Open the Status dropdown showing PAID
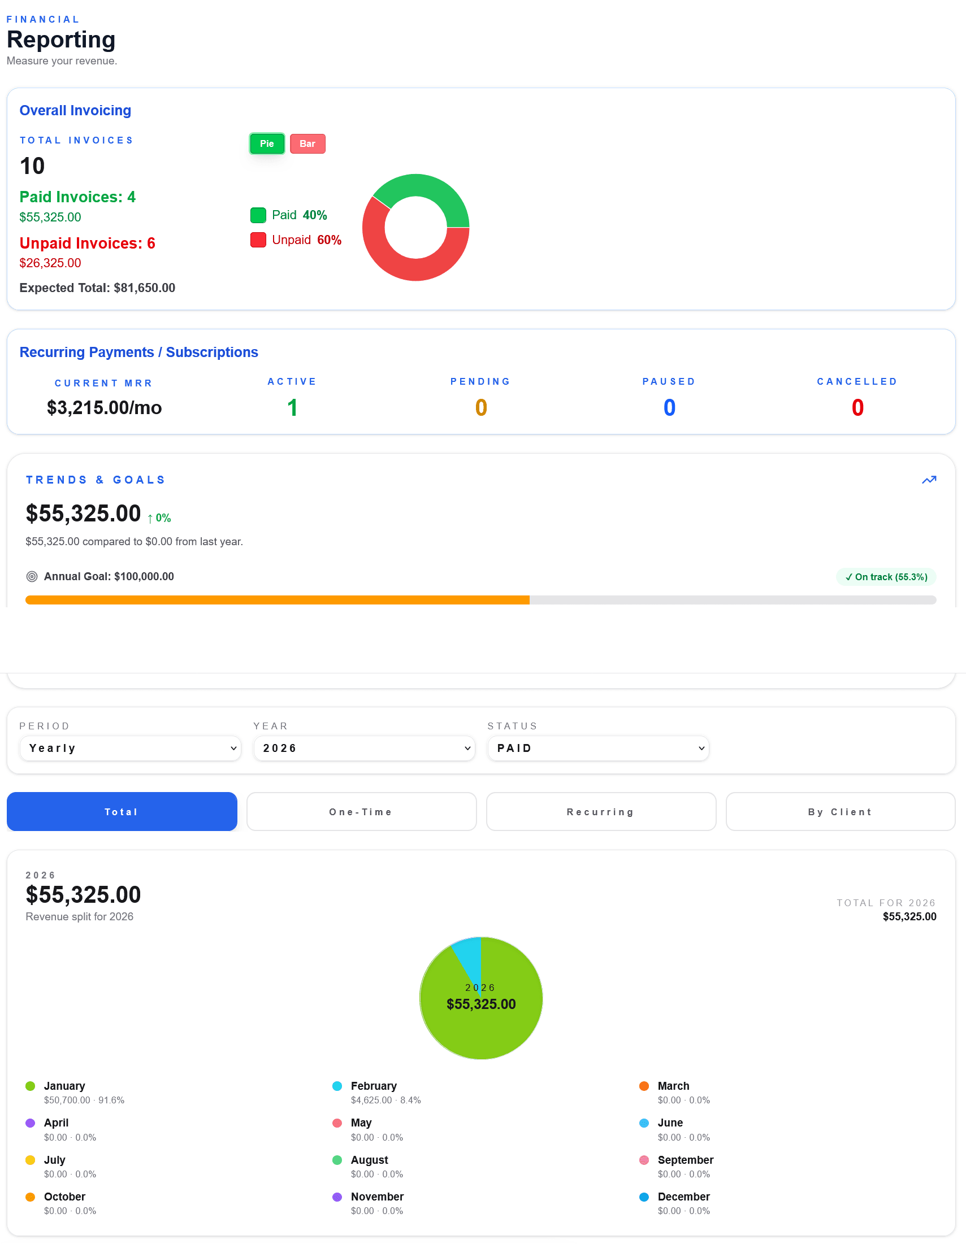966x1244 pixels. coord(598,748)
